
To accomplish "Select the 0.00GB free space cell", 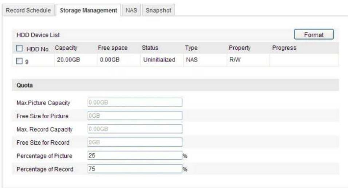I will pos(110,60).
